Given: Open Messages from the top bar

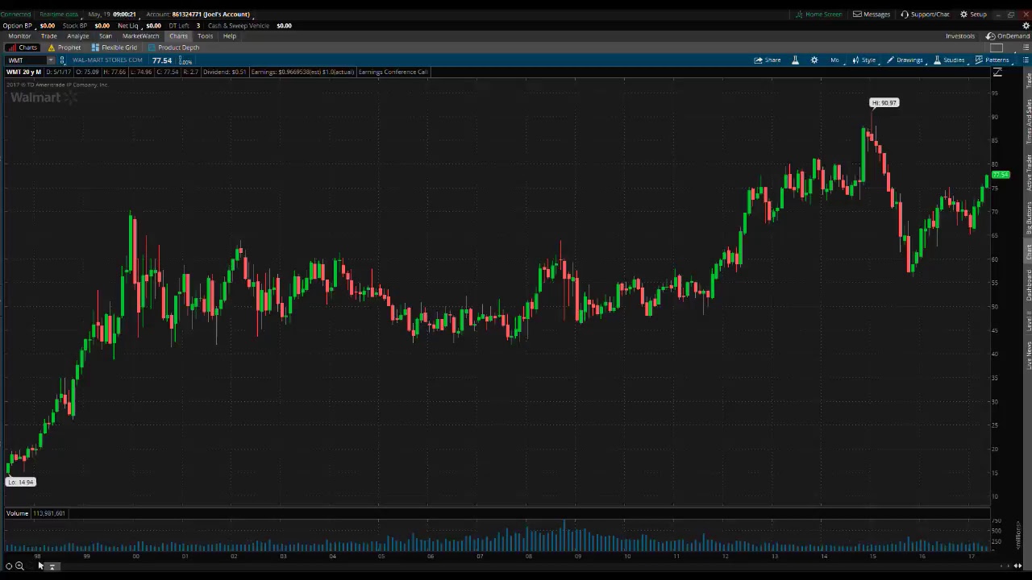Looking at the screenshot, I should pos(872,14).
